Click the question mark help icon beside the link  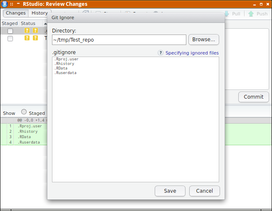(161, 53)
